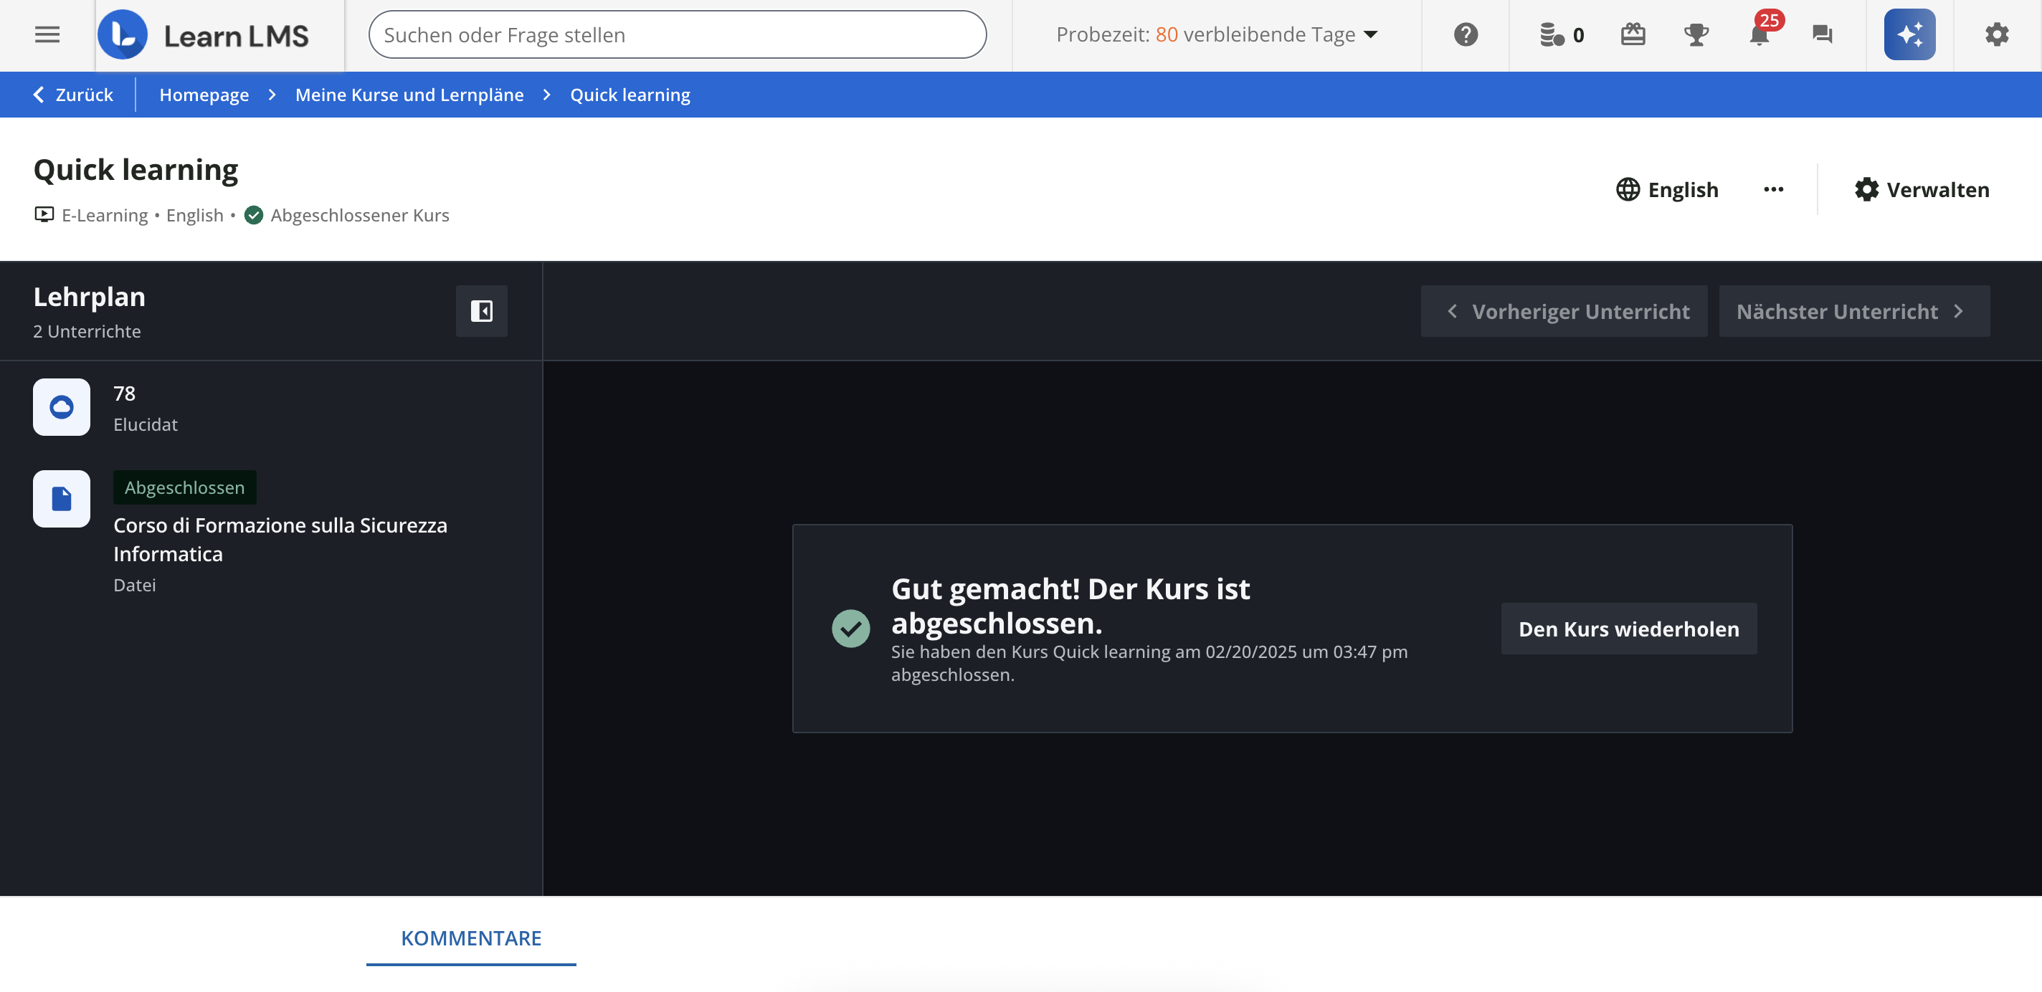Image resolution: width=2042 pixels, height=992 pixels.
Task: Click the search or ask question field
Action: coord(677,35)
